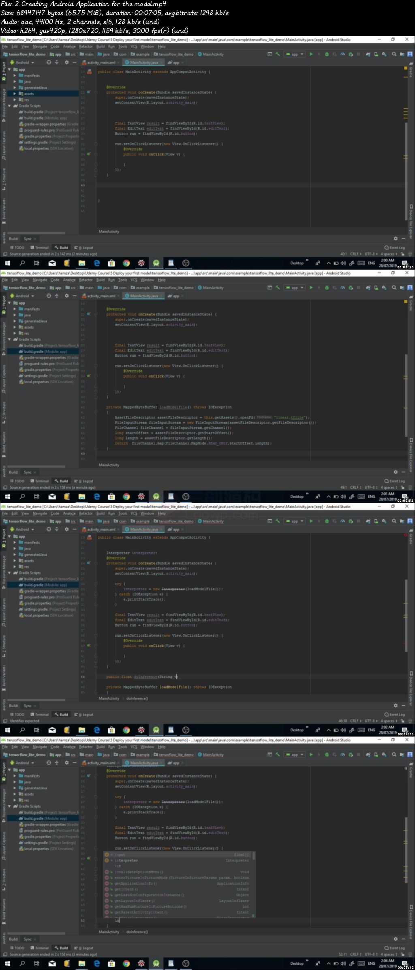Open File menu in first frame

5,47
